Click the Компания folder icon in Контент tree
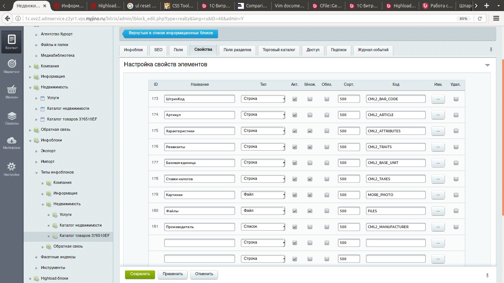Screen dimensions: 504x283 [x=36, y=66]
